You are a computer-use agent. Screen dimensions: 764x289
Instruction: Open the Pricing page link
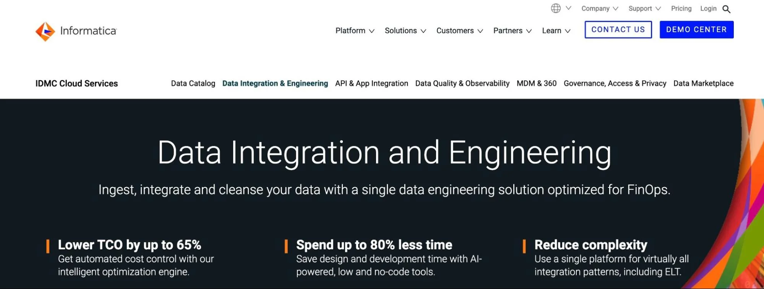681,8
